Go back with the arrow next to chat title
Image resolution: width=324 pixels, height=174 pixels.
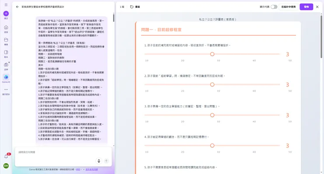click(x=18, y=7)
